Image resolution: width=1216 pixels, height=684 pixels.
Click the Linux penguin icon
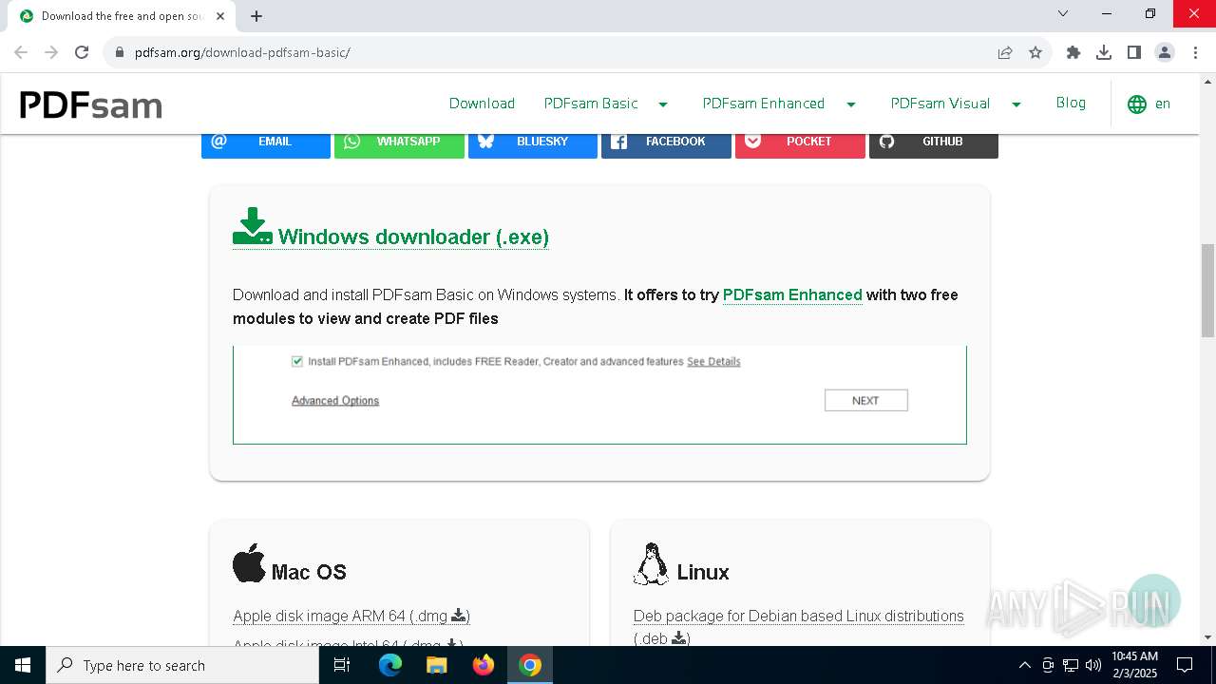651,563
